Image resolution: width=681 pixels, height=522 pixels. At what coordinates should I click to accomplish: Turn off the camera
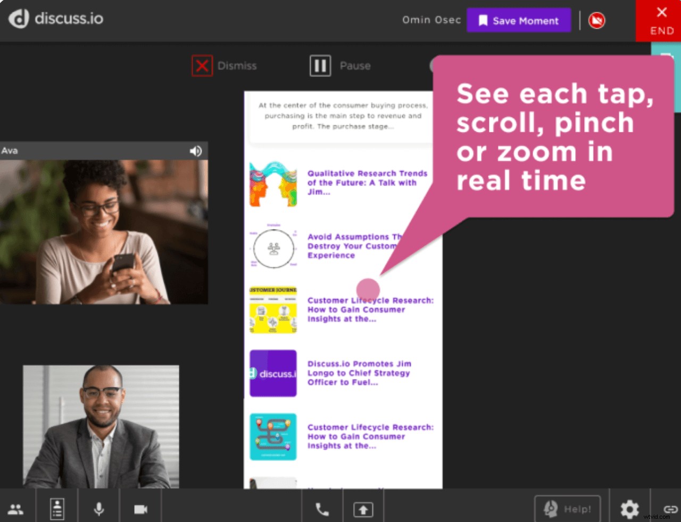pyautogui.click(x=140, y=509)
